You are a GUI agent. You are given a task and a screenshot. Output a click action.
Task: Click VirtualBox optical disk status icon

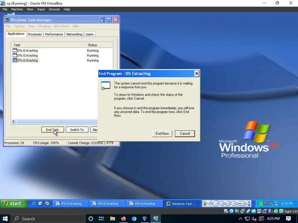tap(231, 211)
